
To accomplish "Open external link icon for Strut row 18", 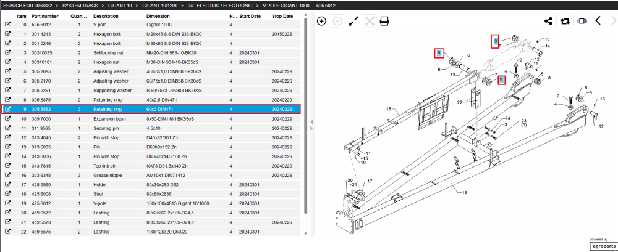I will click(7, 194).
